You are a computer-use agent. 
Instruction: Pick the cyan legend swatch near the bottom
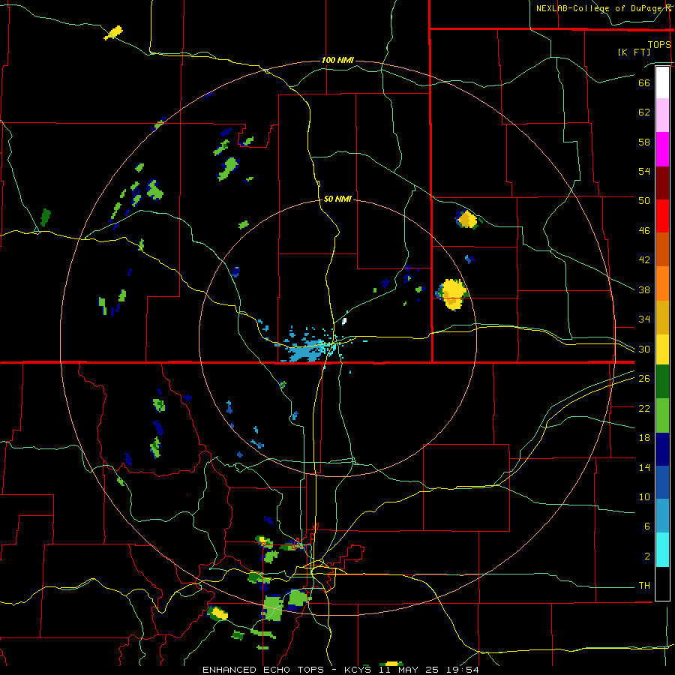tap(662, 550)
